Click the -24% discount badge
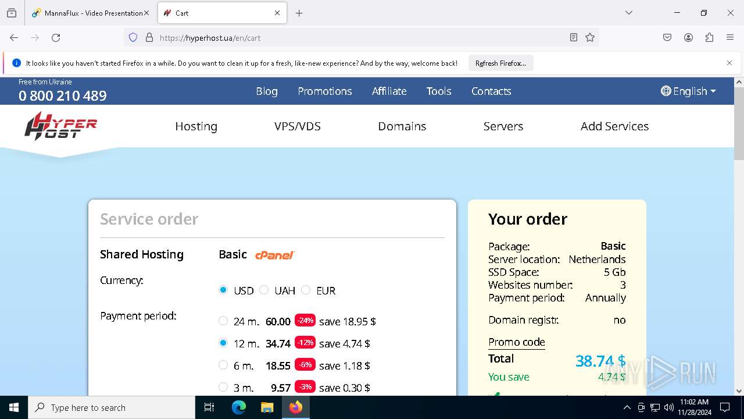This screenshot has width=744, height=419. pos(305,320)
